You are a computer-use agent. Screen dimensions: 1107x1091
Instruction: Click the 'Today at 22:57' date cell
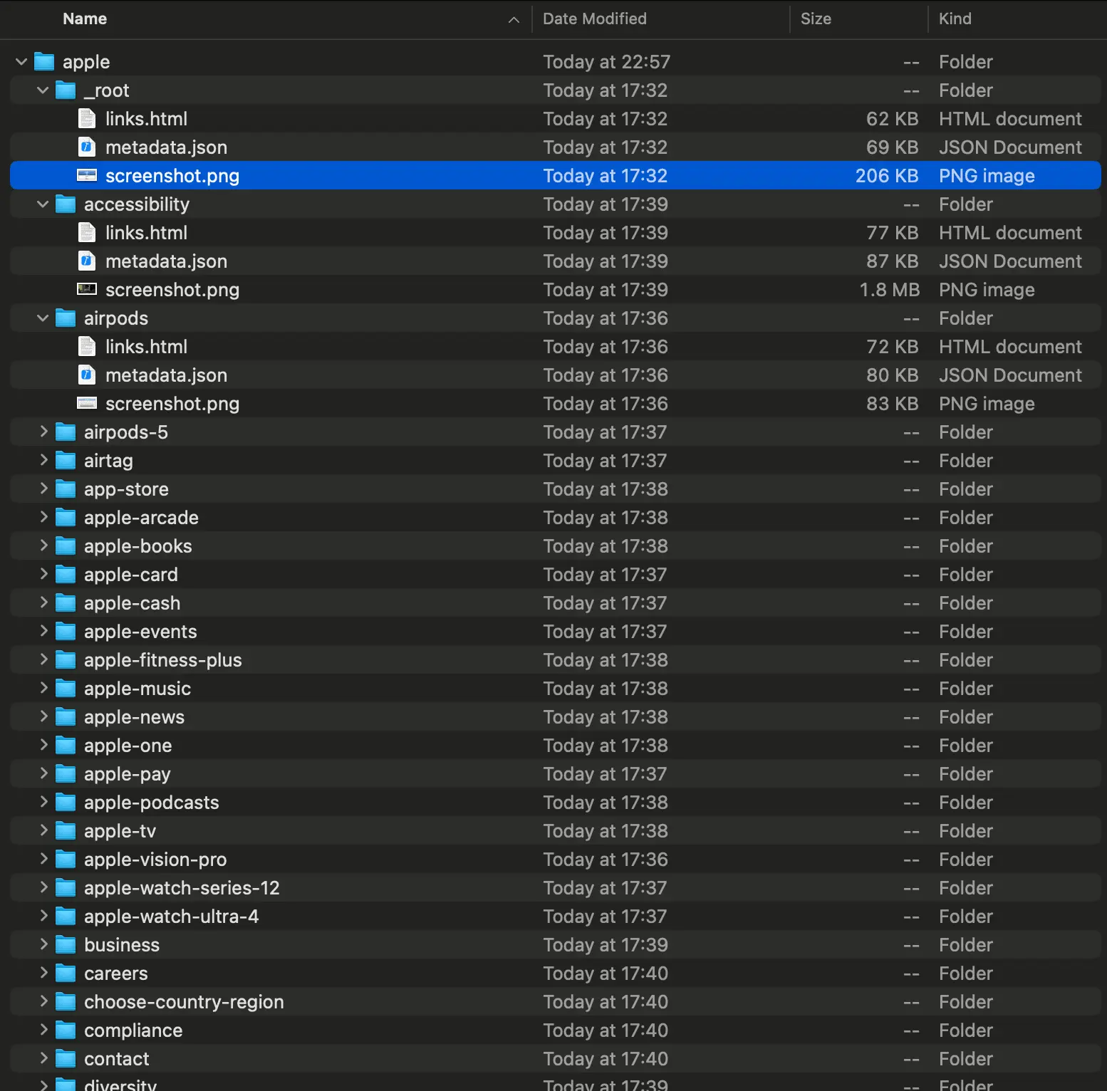(x=607, y=62)
